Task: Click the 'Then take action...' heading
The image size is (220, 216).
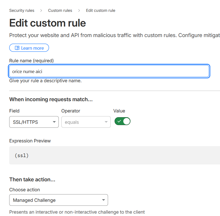Action: point(32,179)
